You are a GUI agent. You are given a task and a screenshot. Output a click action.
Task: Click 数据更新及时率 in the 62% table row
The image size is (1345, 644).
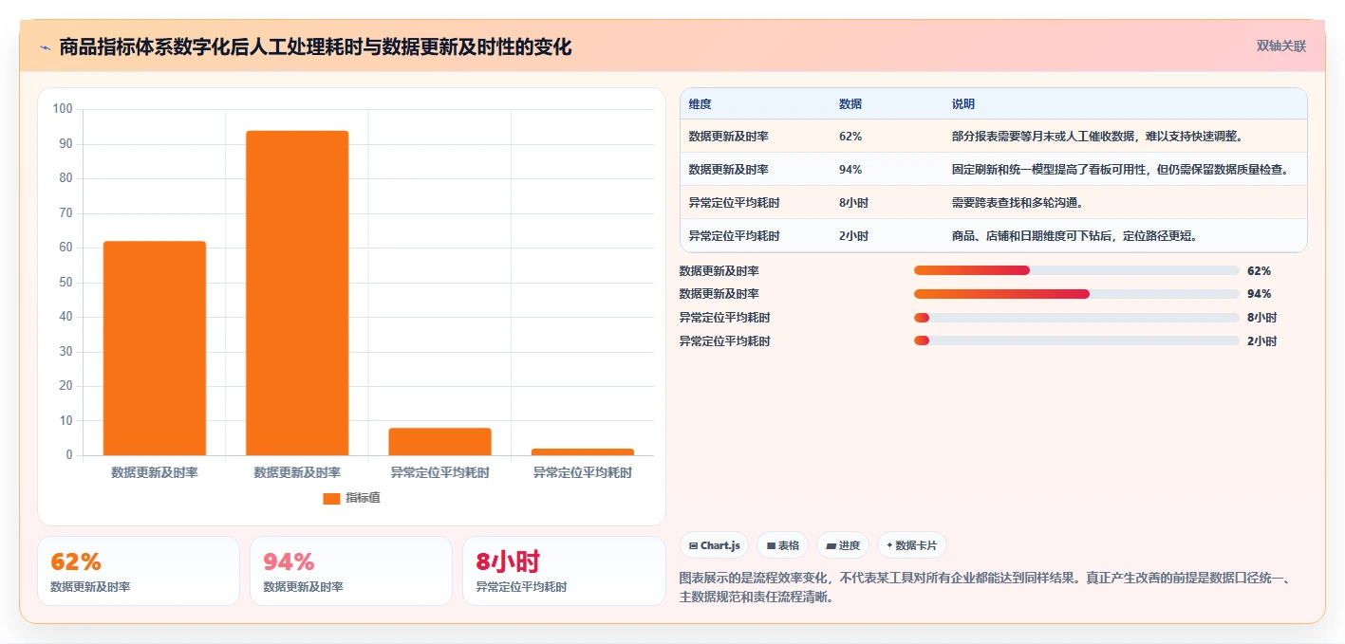coord(729,137)
